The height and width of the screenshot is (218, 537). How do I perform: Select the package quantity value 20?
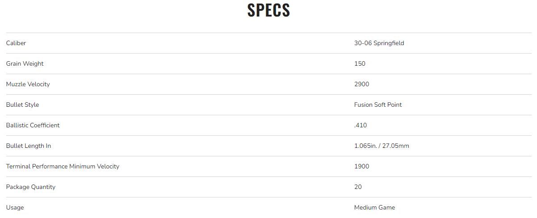coord(358,187)
